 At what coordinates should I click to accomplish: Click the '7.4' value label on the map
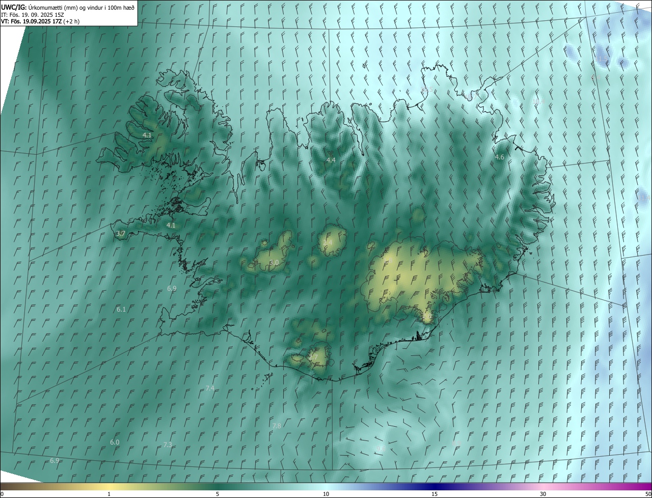[209, 389]
